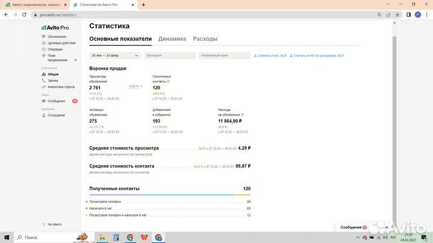Click the 2 761 views value

[95, 88]
